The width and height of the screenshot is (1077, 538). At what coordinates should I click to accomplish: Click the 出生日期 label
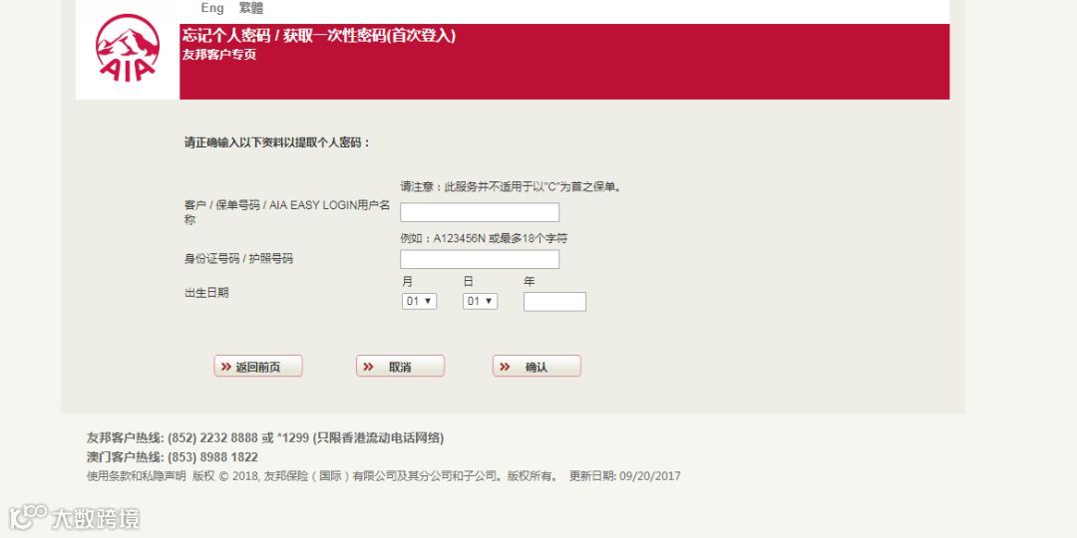click(206, 293)
